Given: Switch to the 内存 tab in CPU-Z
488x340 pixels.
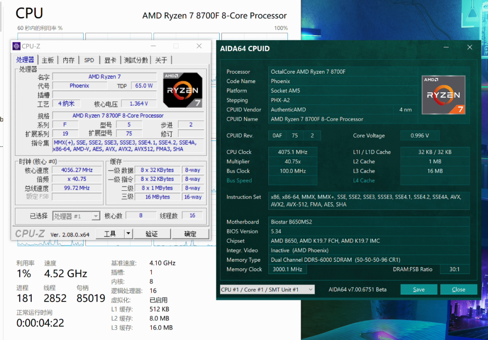Looking at the screenshot, I should [x=69, y=60].
